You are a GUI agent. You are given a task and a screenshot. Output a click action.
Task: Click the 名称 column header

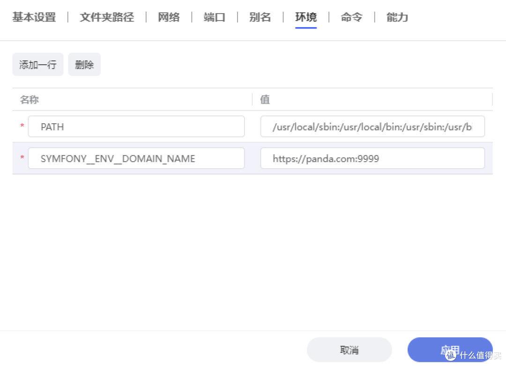[x=30, y=100]
